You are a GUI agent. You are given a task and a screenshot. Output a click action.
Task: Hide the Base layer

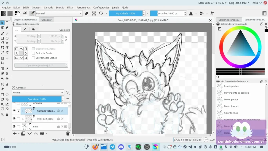tap(14, 127)
